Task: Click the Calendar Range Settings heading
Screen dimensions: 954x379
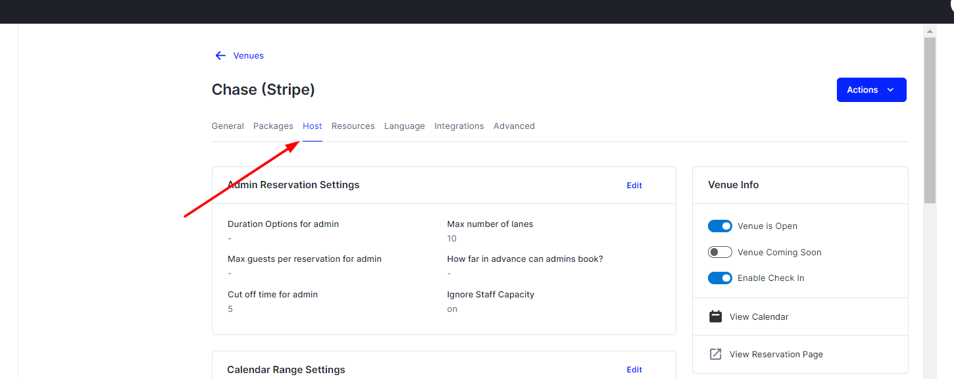Action: [x=286, y=370]
